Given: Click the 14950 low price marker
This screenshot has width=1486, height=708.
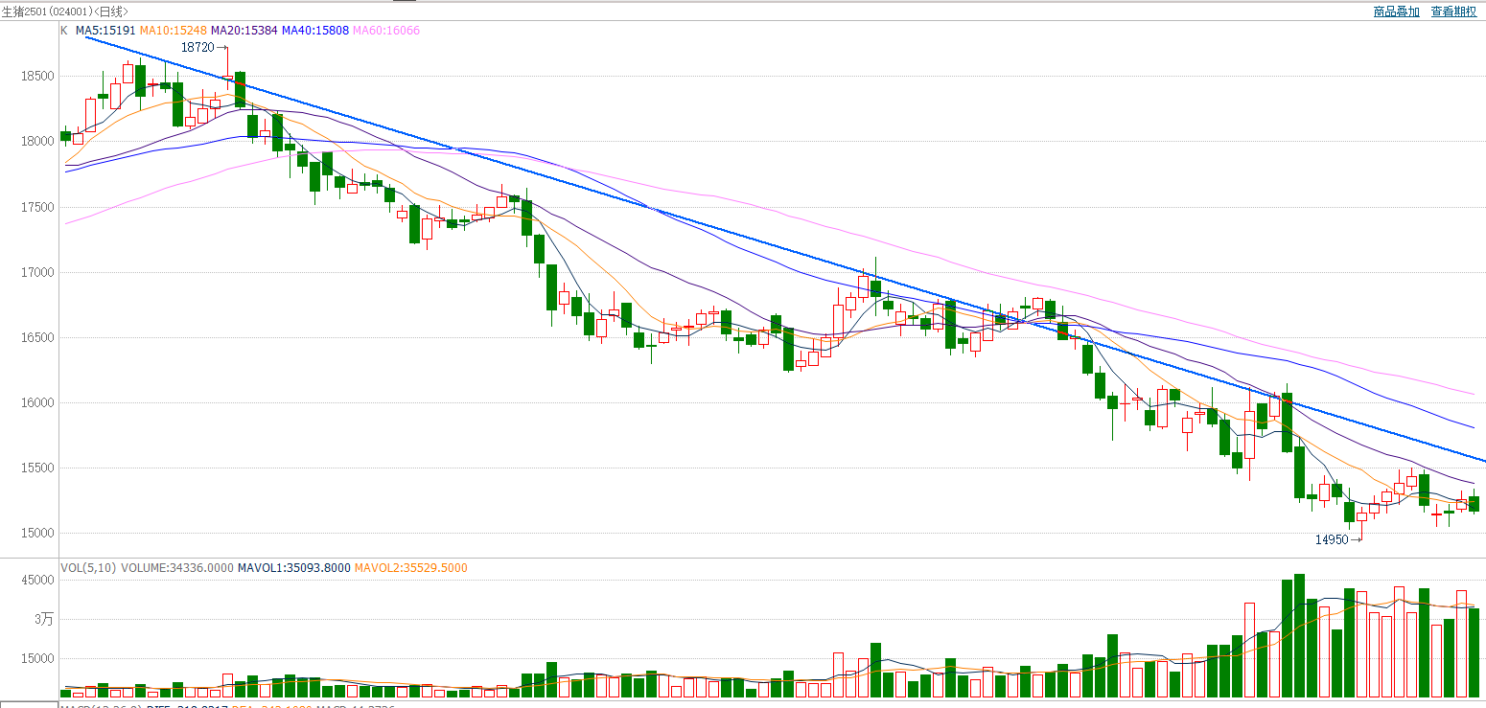Looking at the screenshot, I should [1332, 539].
